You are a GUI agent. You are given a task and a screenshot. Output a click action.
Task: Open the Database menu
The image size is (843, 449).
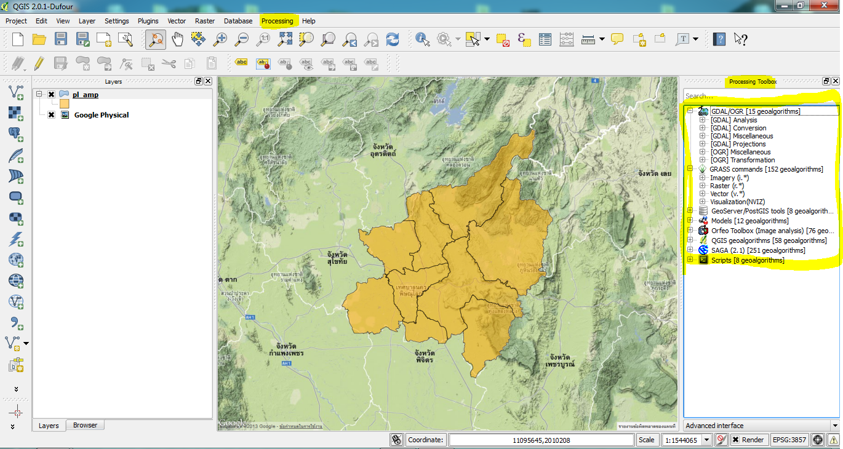coord(238,21)
